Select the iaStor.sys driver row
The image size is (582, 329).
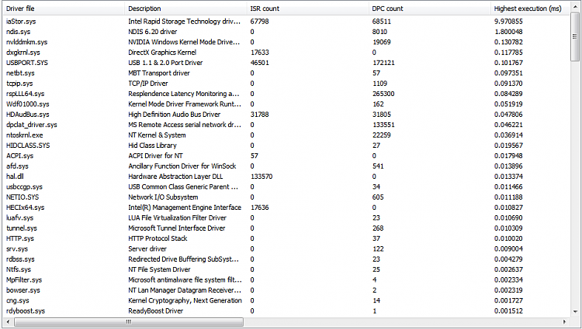coord(286,22)
